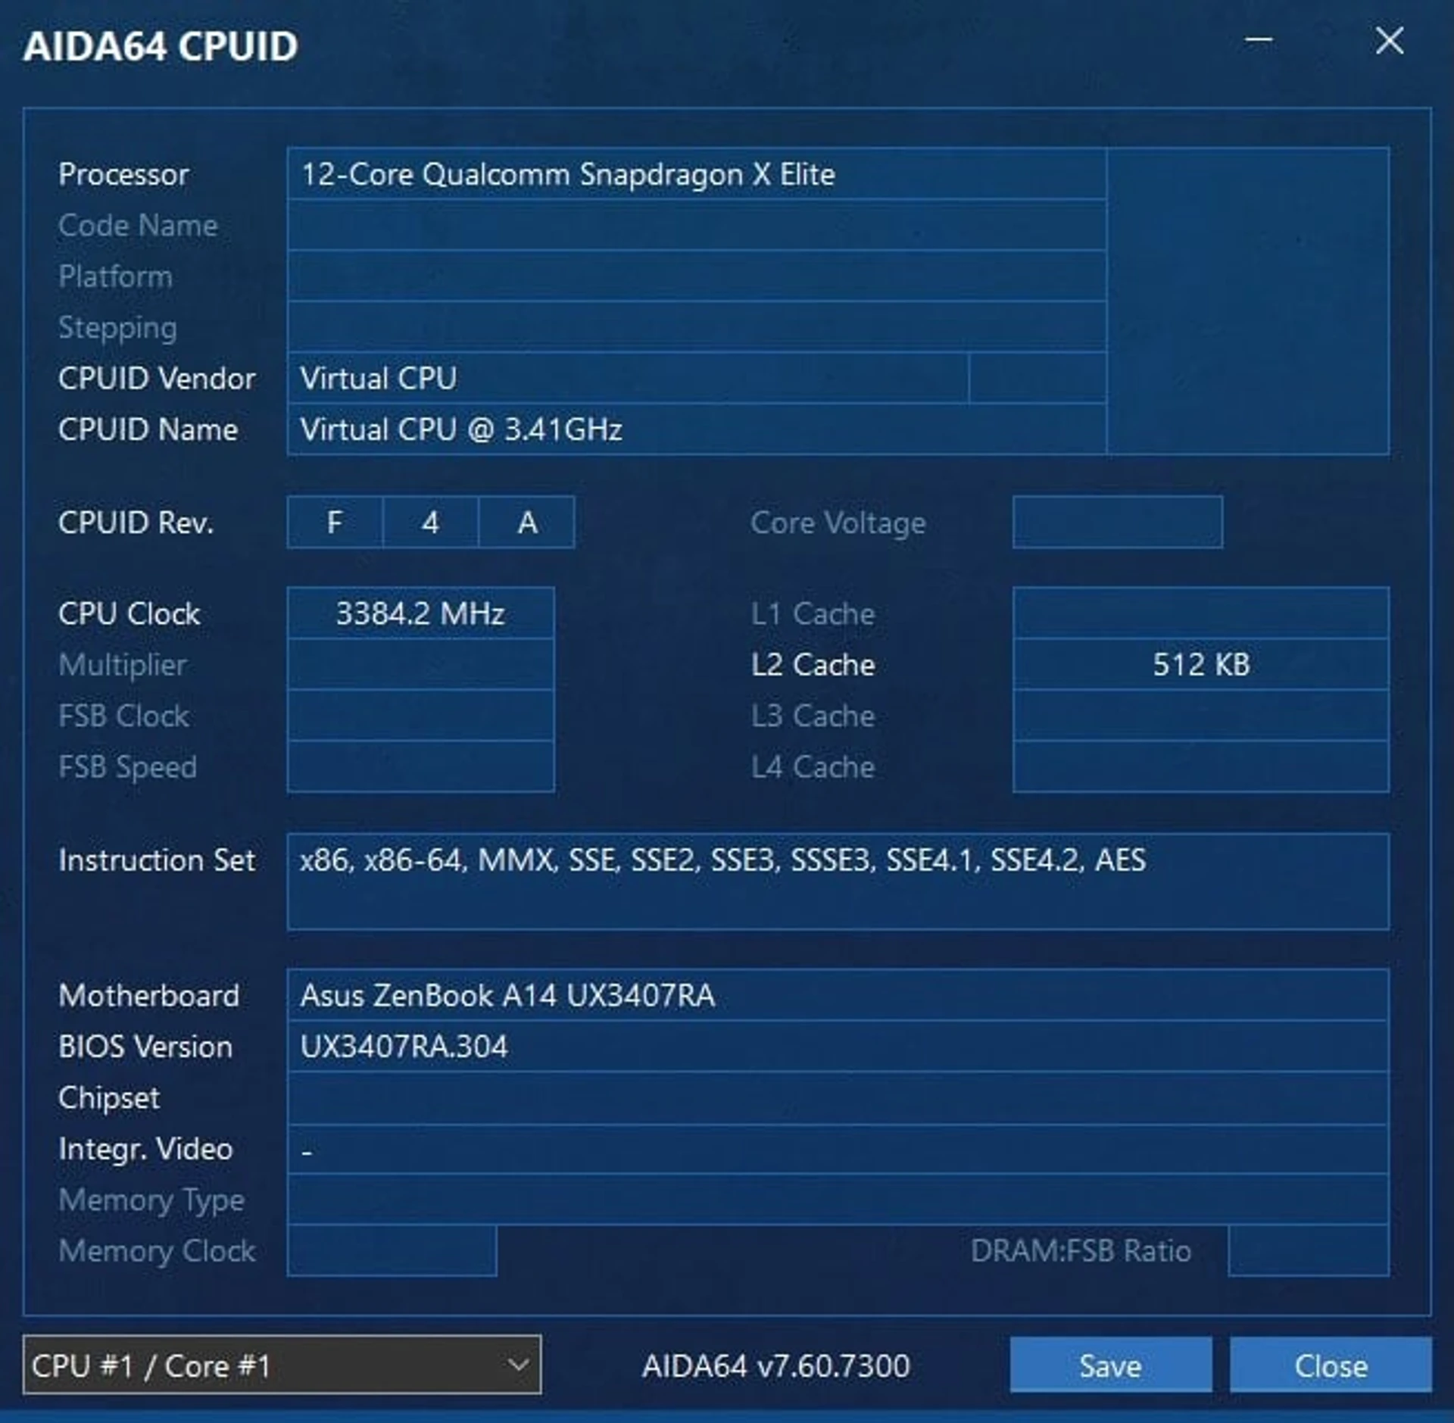
Task: Click the L3 Cache label
Action: [813, 716]
